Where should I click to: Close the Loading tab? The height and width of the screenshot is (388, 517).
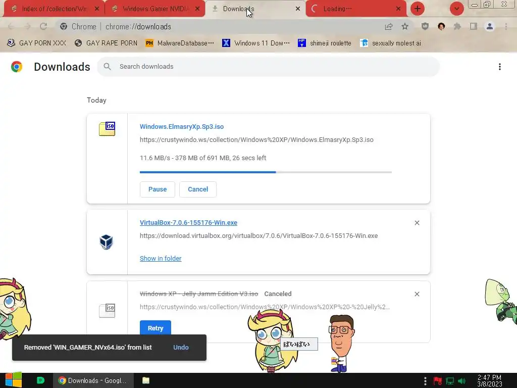pos(398,9)
